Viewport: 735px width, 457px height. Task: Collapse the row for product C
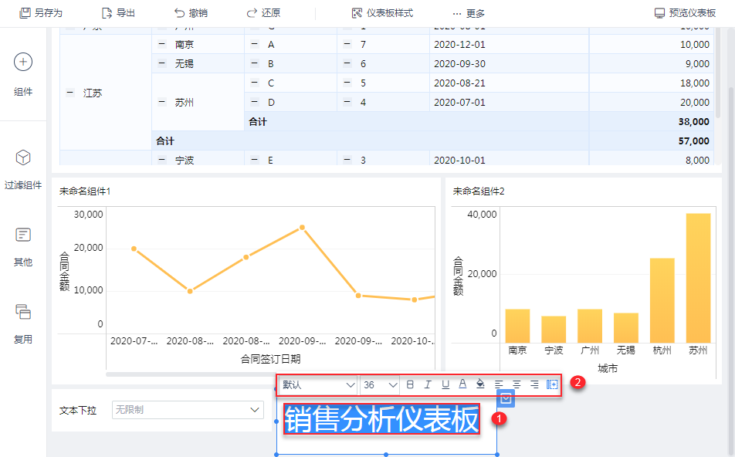pyautogui.click(x=255, y=83)
